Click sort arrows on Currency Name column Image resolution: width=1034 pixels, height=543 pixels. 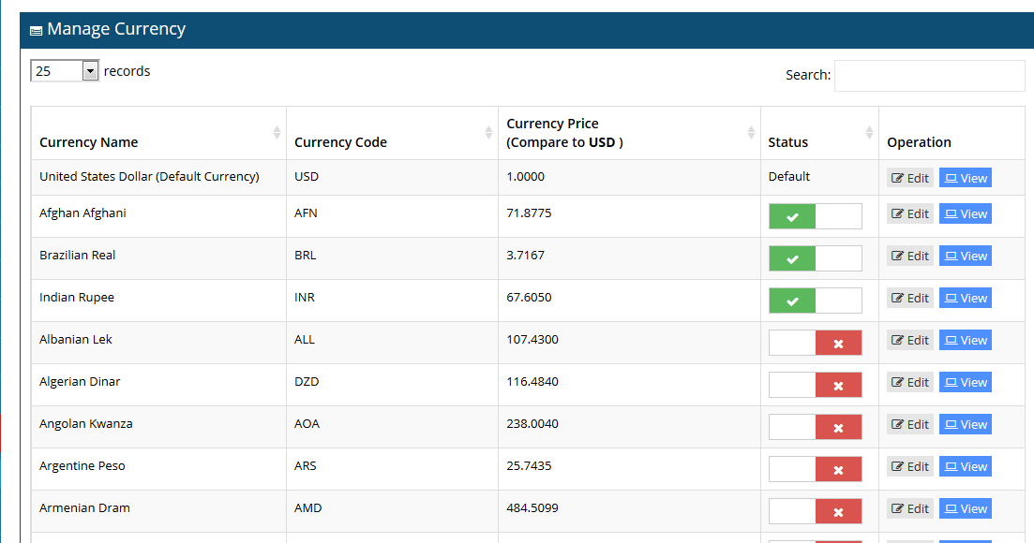[277, 133]
